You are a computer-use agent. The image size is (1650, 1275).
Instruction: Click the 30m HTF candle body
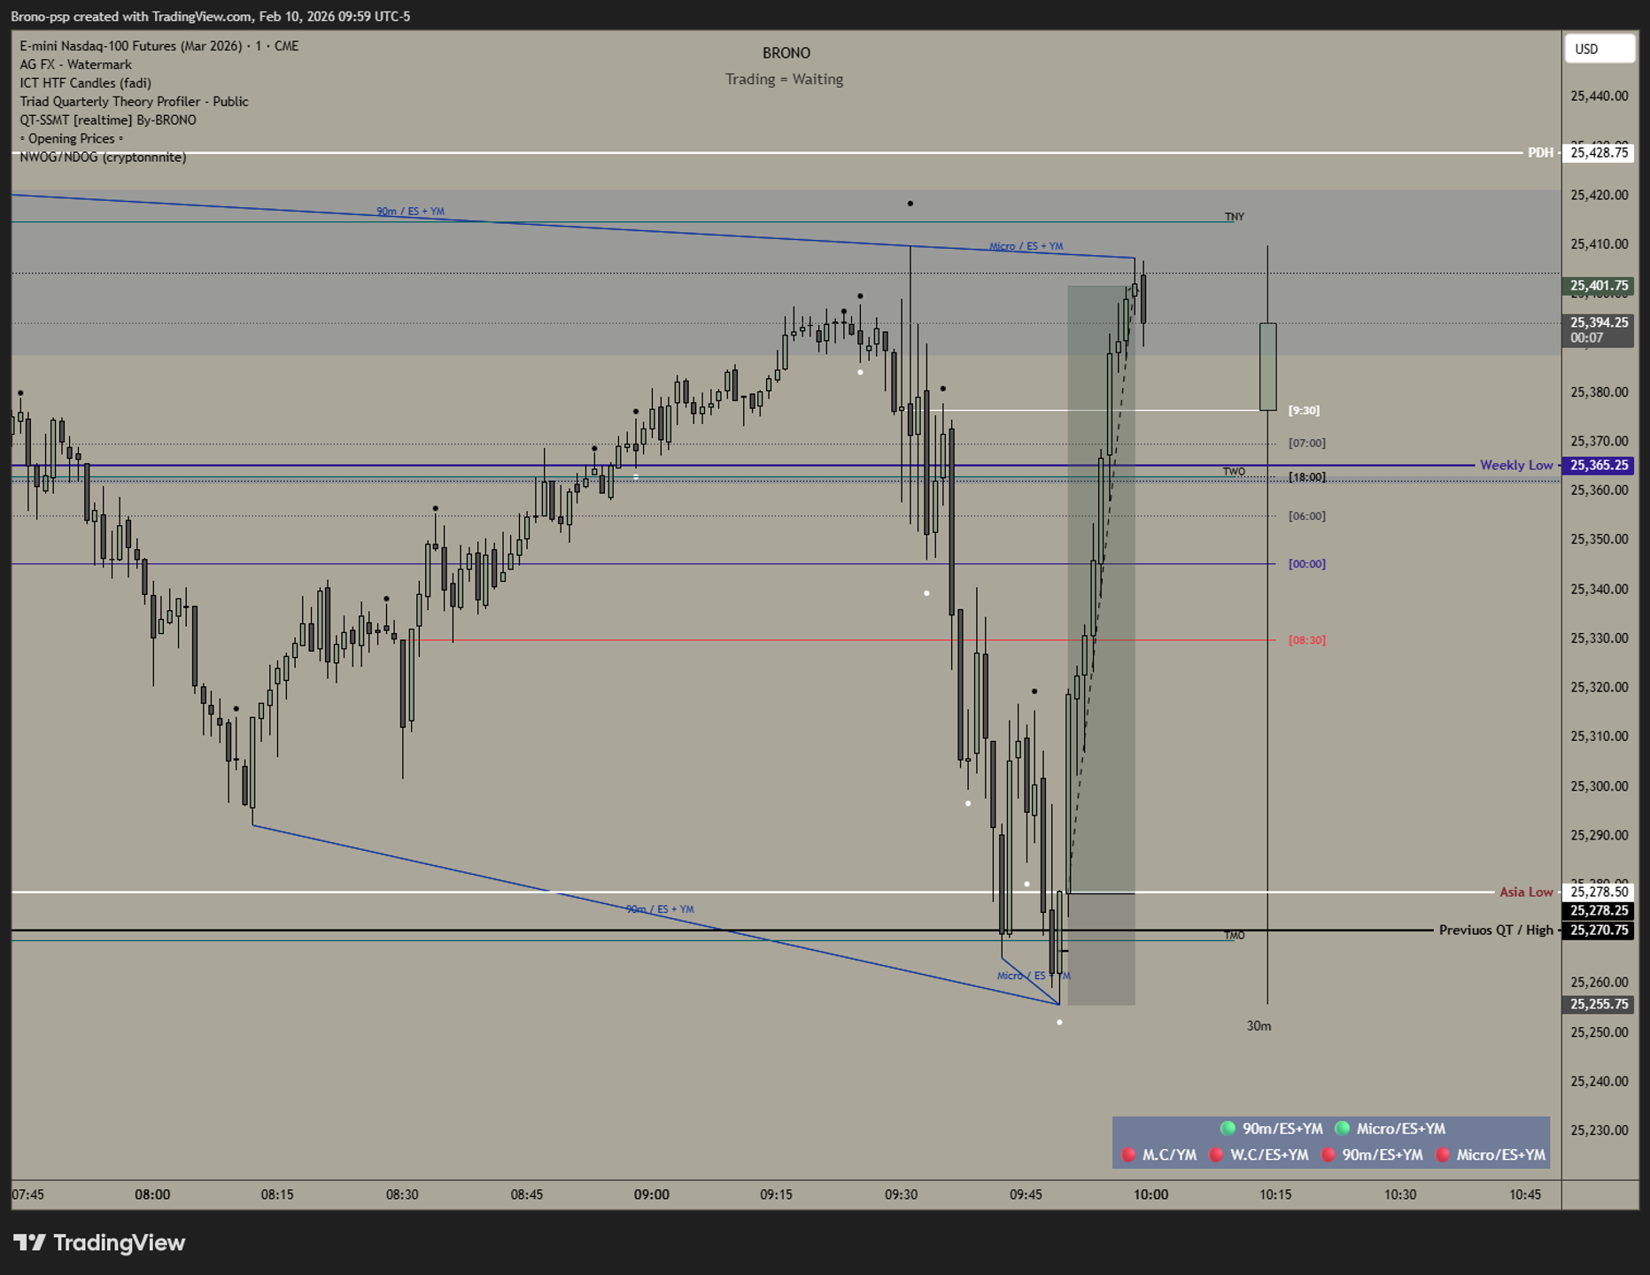pyautogui.click(x=1267, y=367)
